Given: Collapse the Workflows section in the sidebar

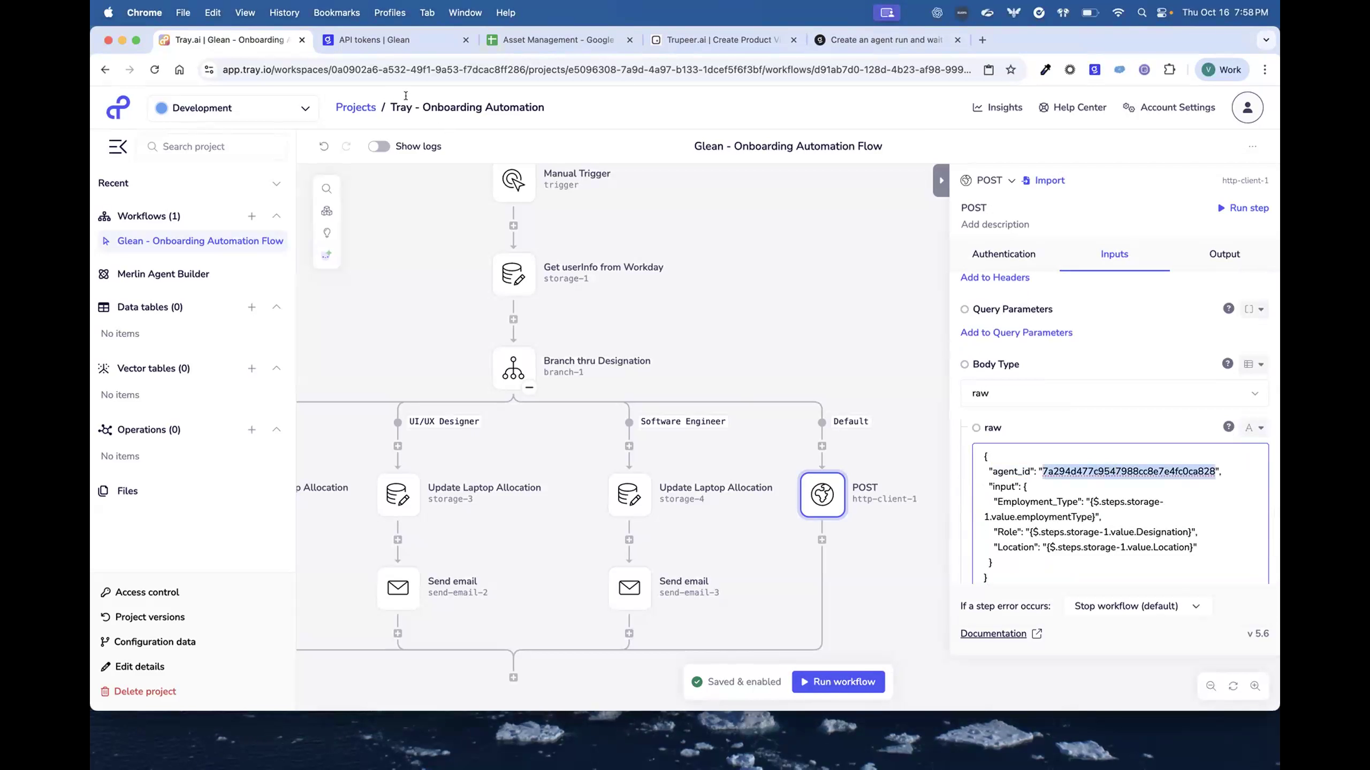Looking at the screenshot, I should [277, 216].
